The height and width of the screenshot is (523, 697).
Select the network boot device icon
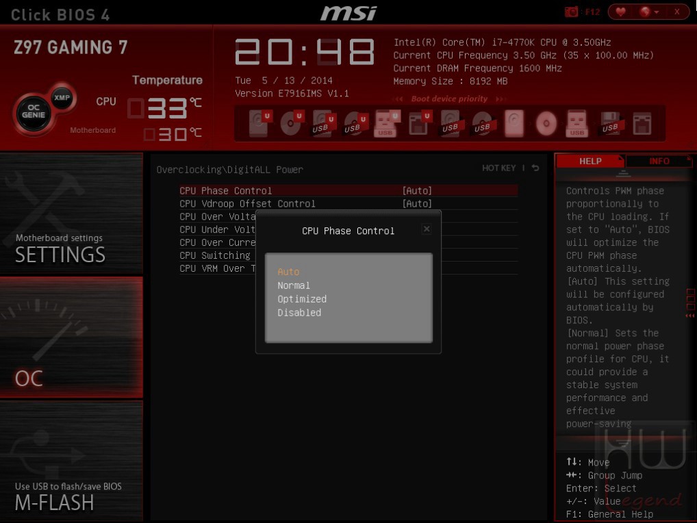642,123
